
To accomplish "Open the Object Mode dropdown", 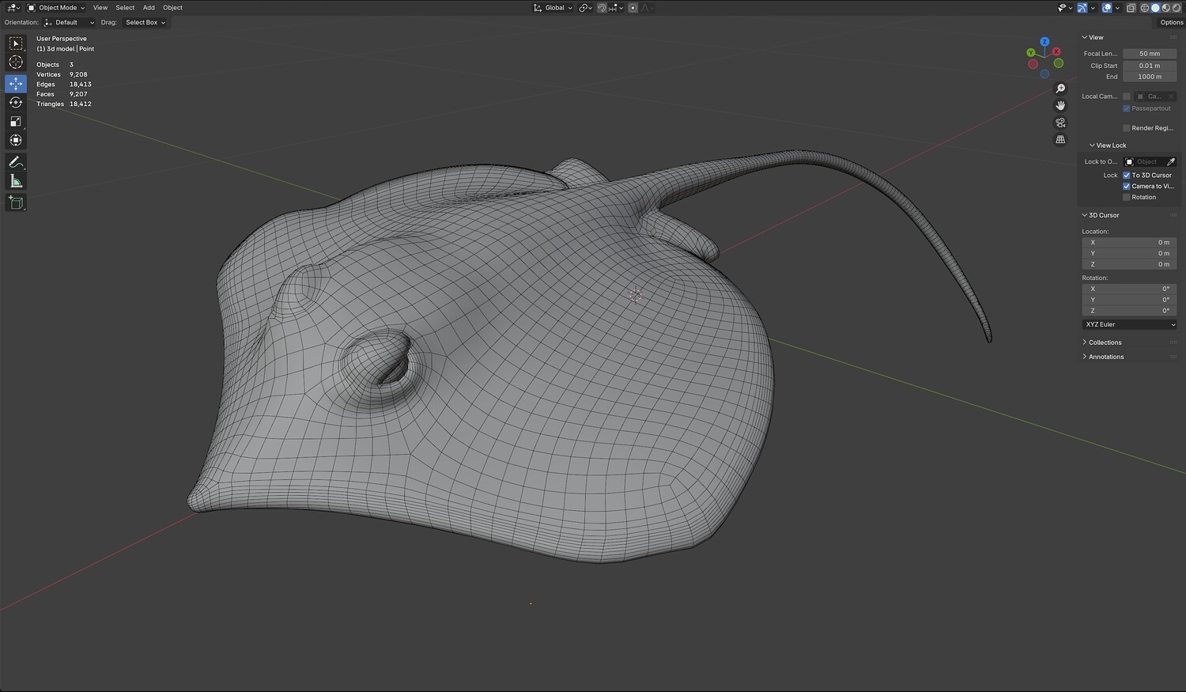I will (x=56, y=8).
